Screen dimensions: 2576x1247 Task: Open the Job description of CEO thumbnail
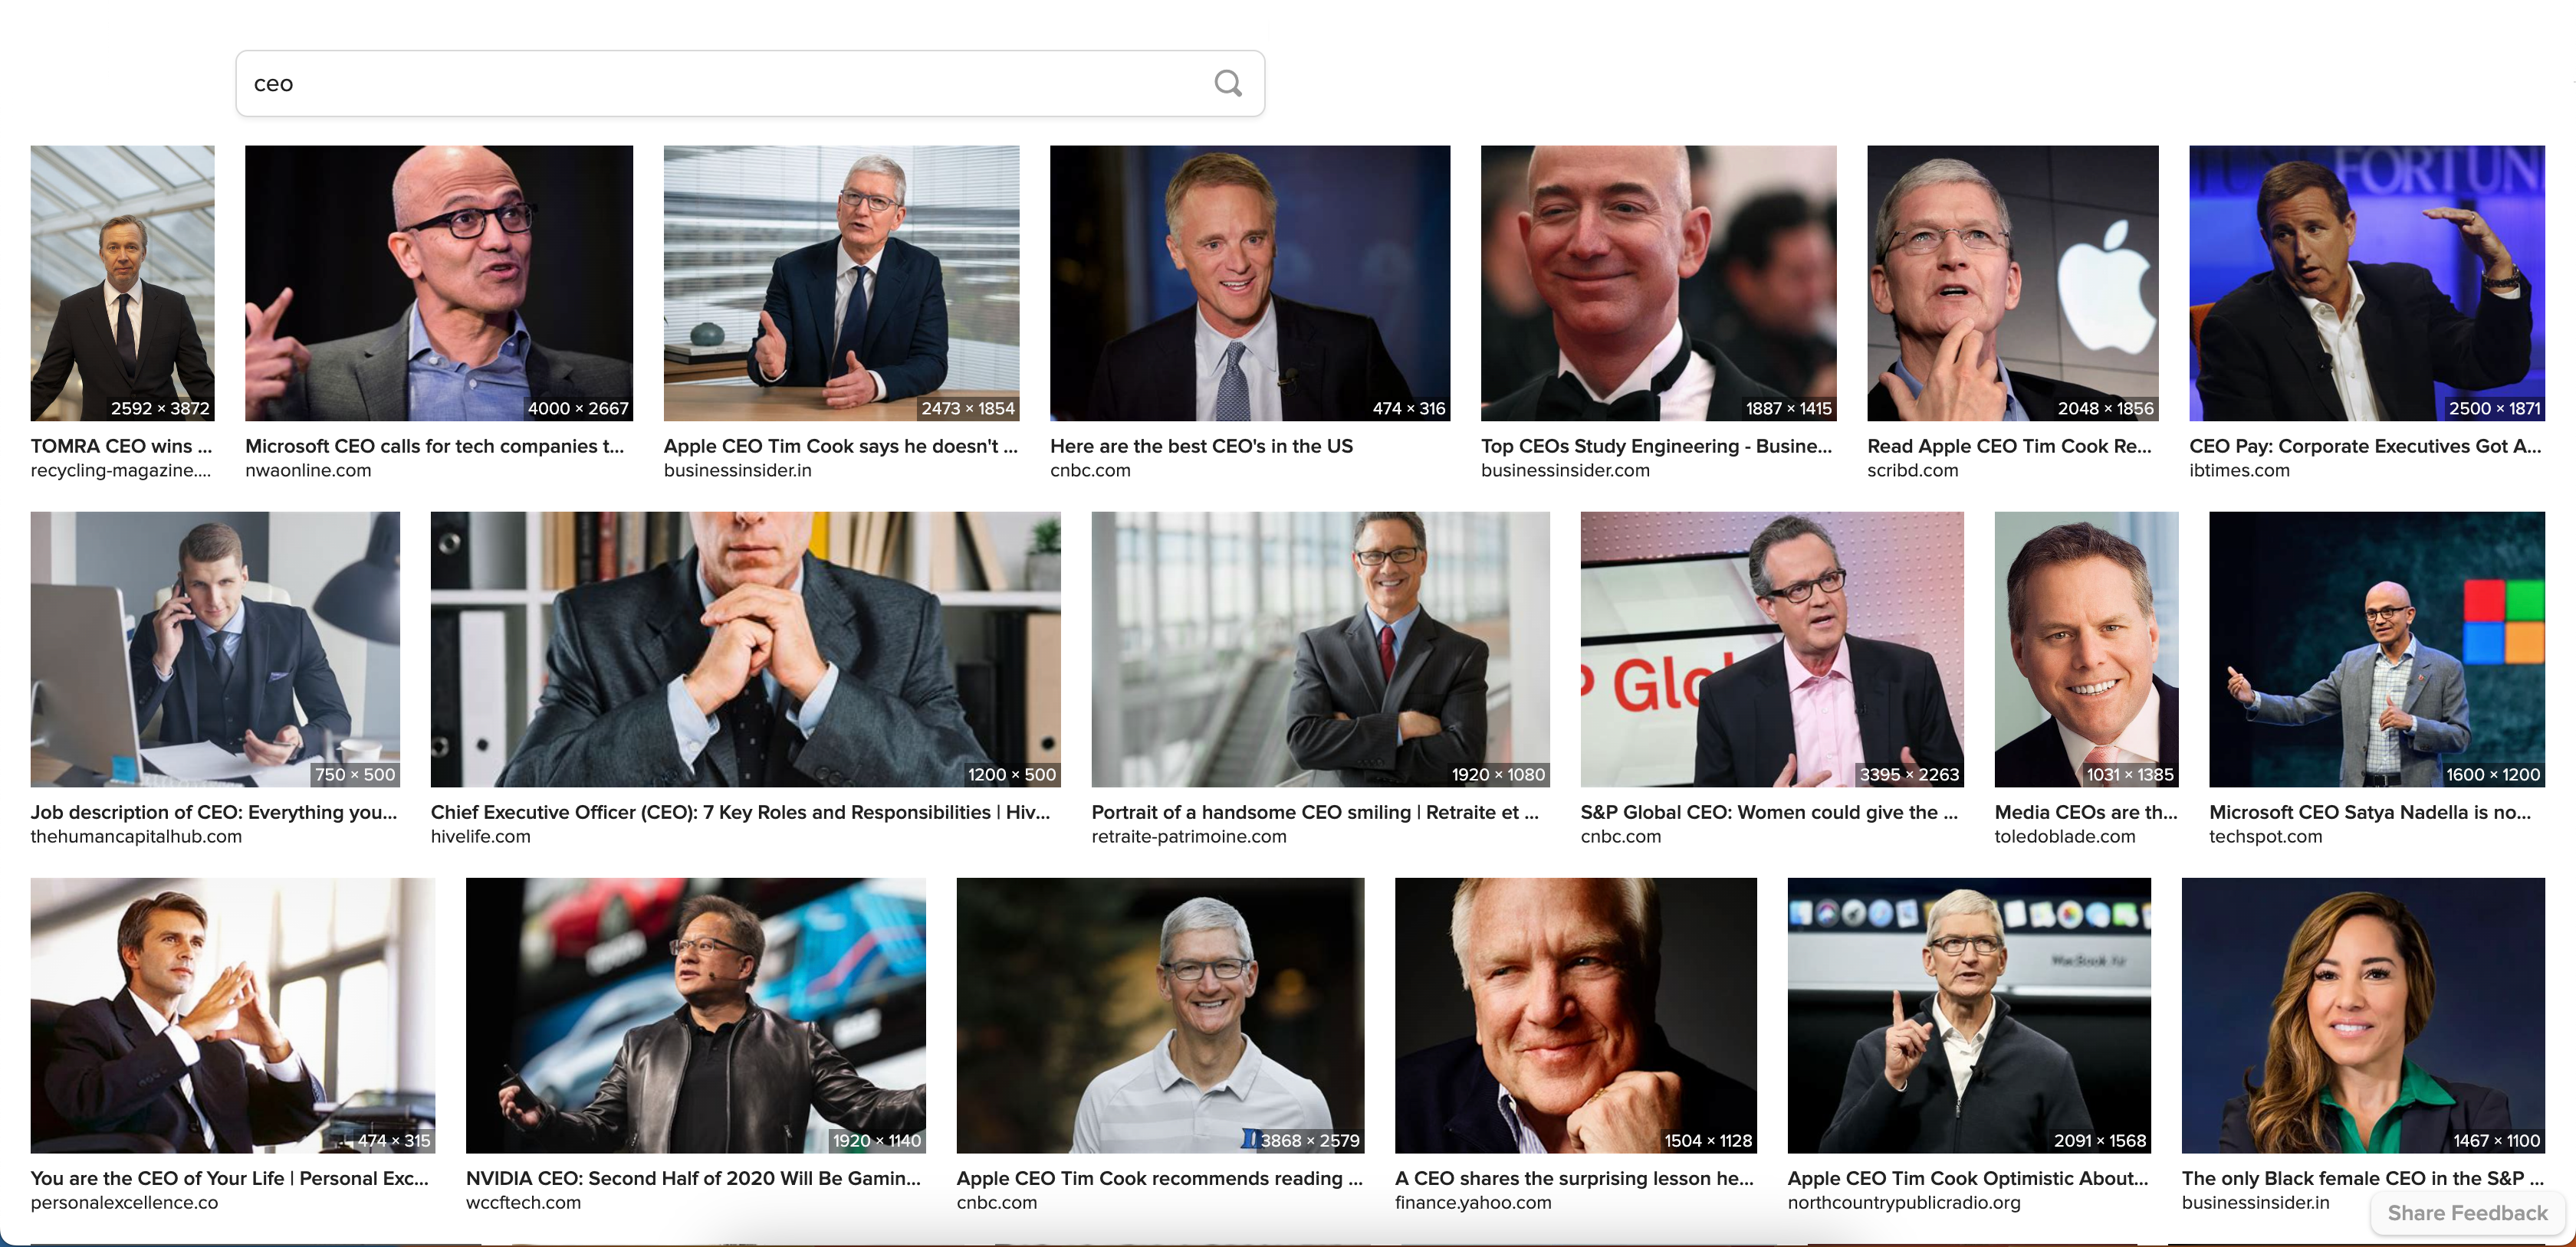215,650
